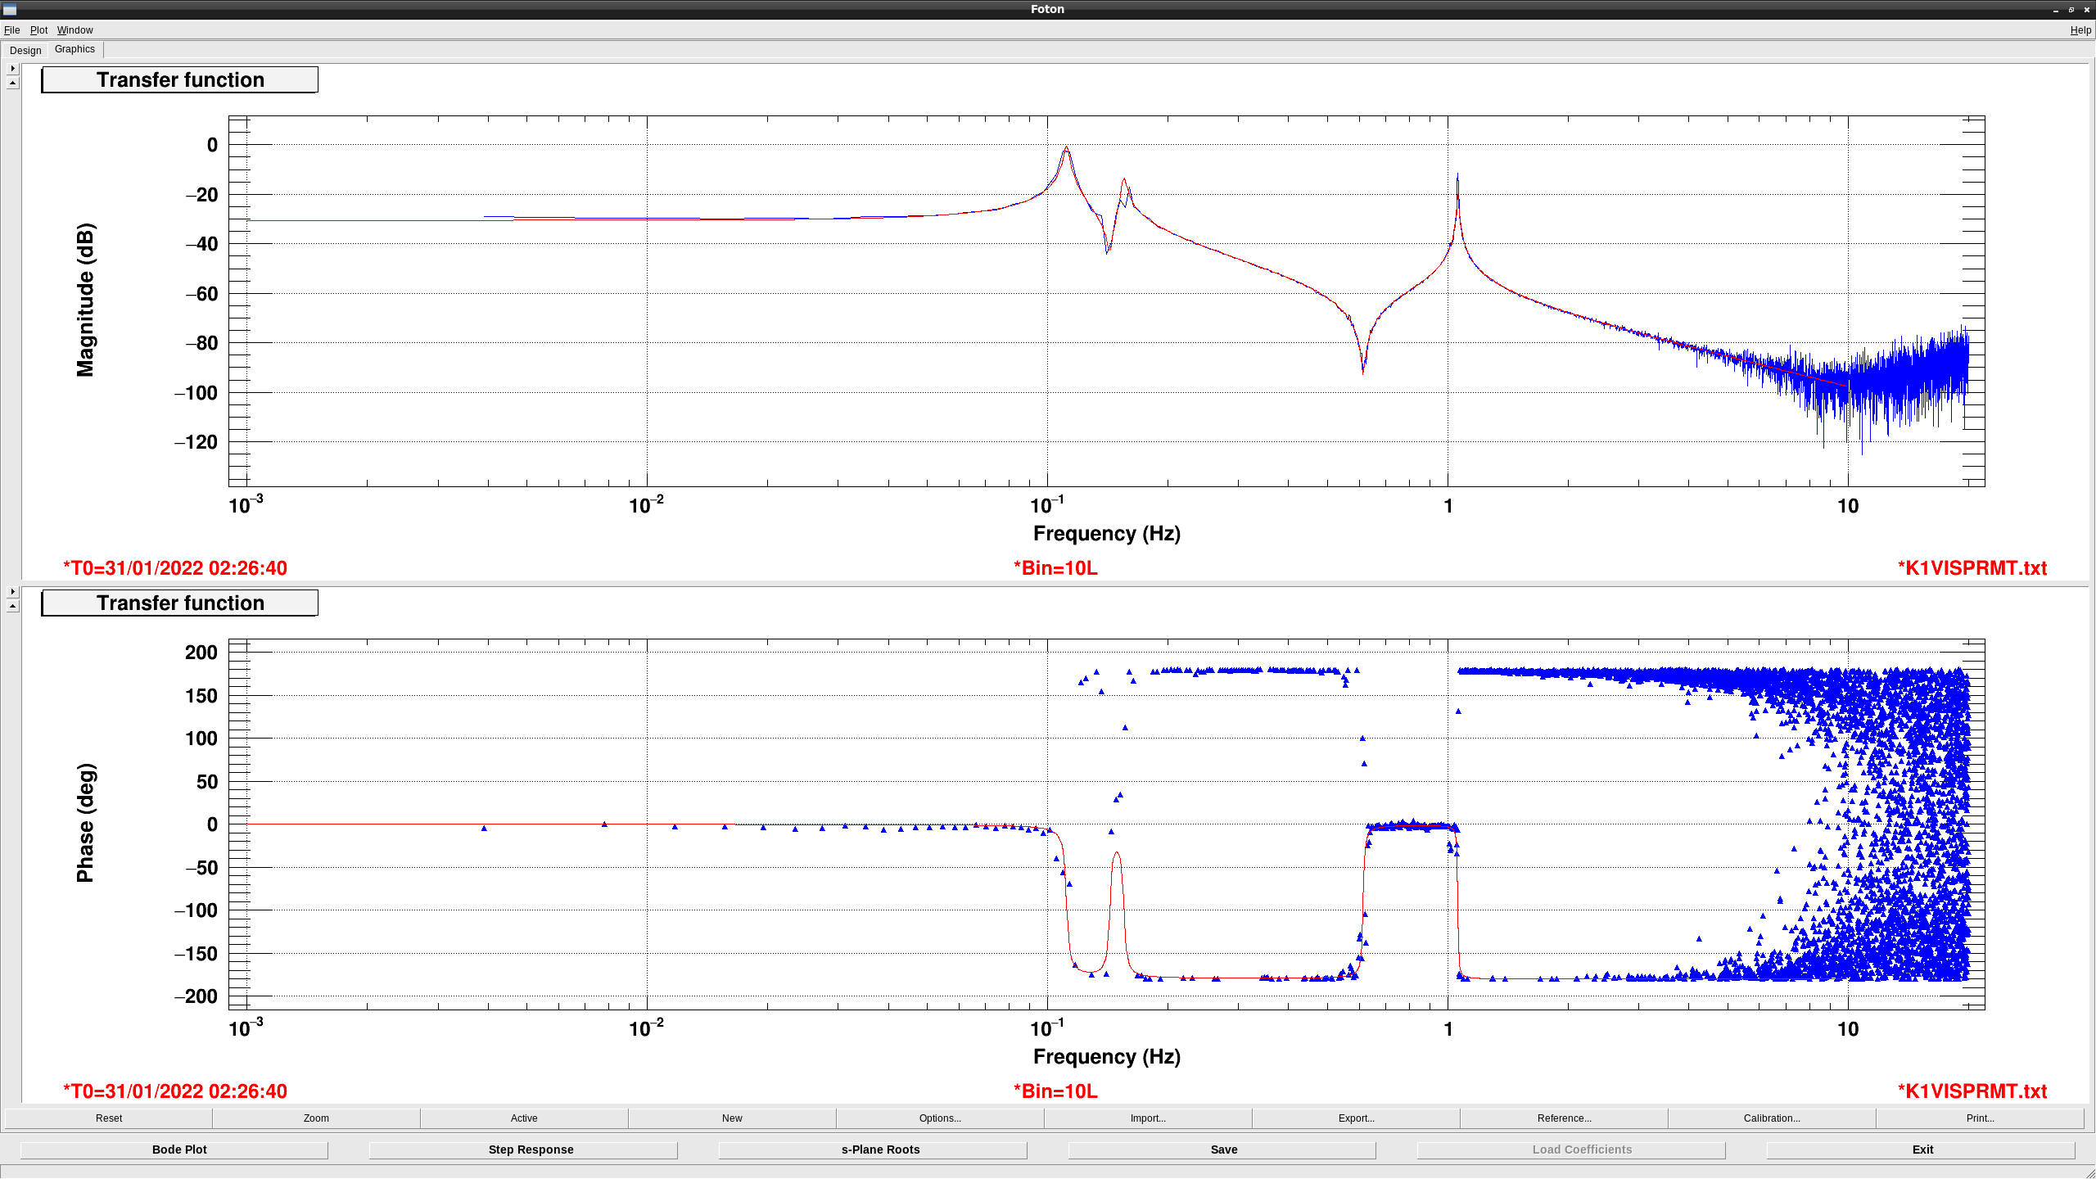Click the Active button
This screenshot has width=2096, height=1179.
point(524,1118)
